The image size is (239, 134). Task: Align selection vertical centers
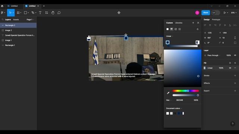pos(225,25)
